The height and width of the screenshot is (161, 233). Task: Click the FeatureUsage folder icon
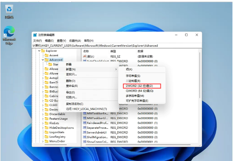click(46, 119)
